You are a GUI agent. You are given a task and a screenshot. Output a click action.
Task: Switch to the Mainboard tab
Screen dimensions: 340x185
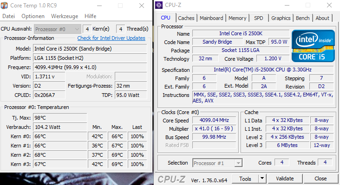point(211,18)
